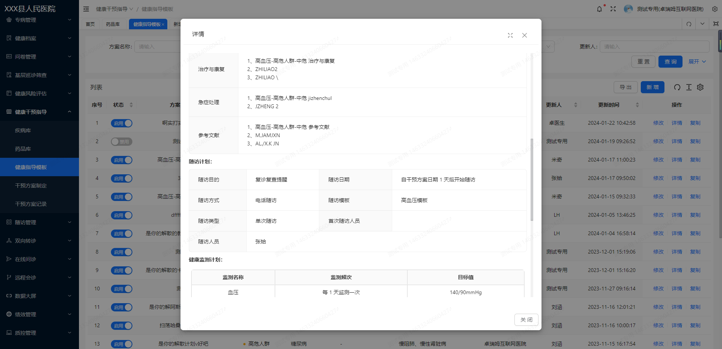This screenshot has height=349, width=722.
Task: Click the 重置 reset button
Action: pyautogui.click(x=643, y=61)
